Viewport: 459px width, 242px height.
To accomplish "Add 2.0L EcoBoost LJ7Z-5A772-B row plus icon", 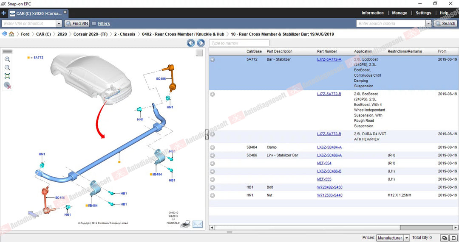I will pyautogui.click(x=212, y=94).
